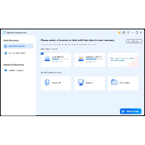145x145 pixels.
Task: Click the Specific Location Recovery heading
Action: click(51, 72)
